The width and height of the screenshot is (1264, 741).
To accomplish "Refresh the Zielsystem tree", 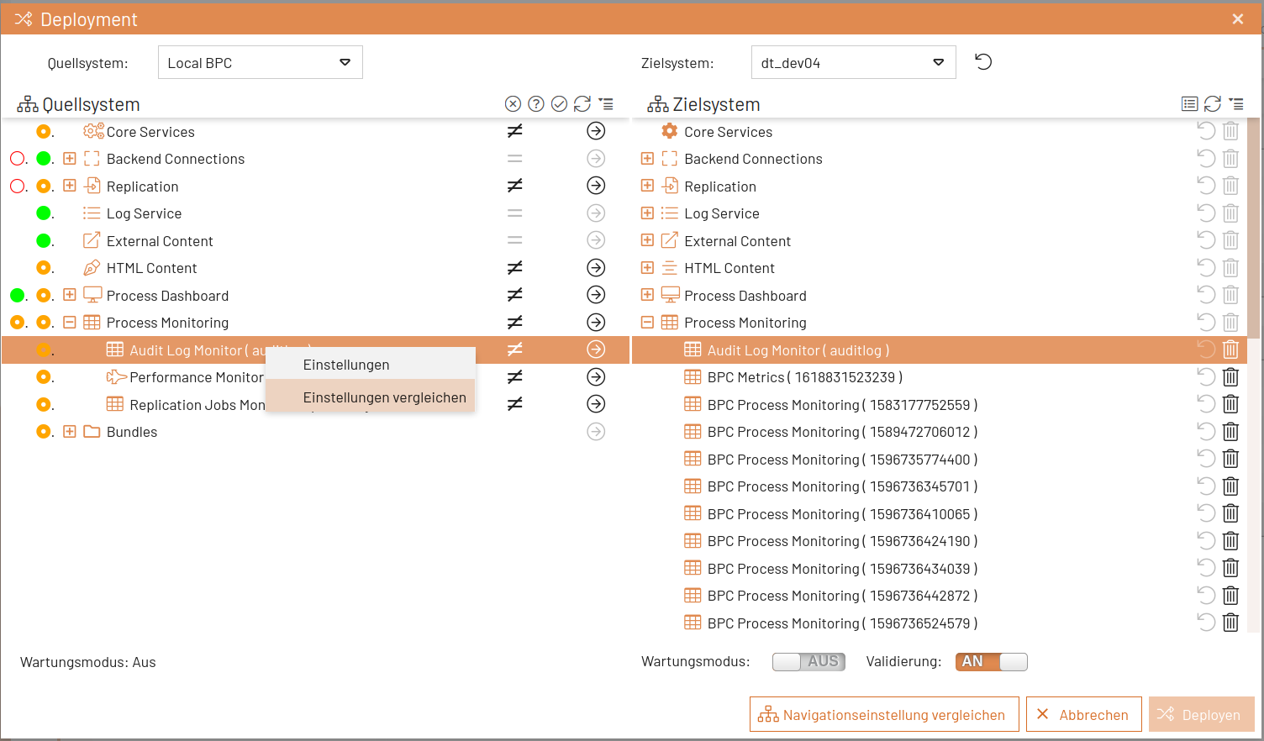I will tap(1213, 103).
